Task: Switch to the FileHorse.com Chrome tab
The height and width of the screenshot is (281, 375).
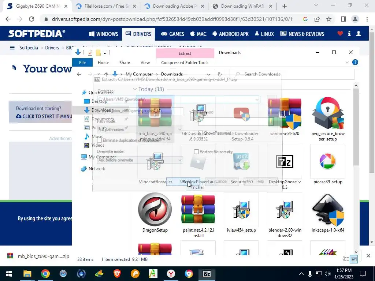Action: click(107, 6)
